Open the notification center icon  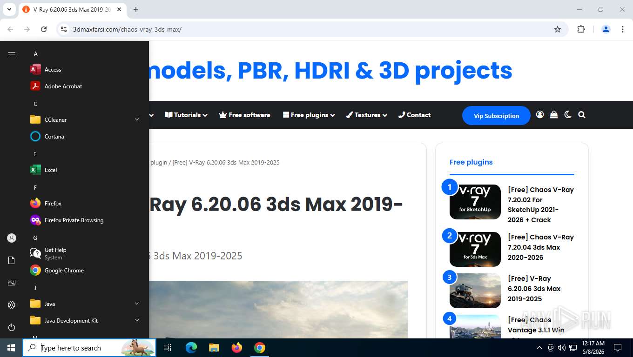(618, 348)
